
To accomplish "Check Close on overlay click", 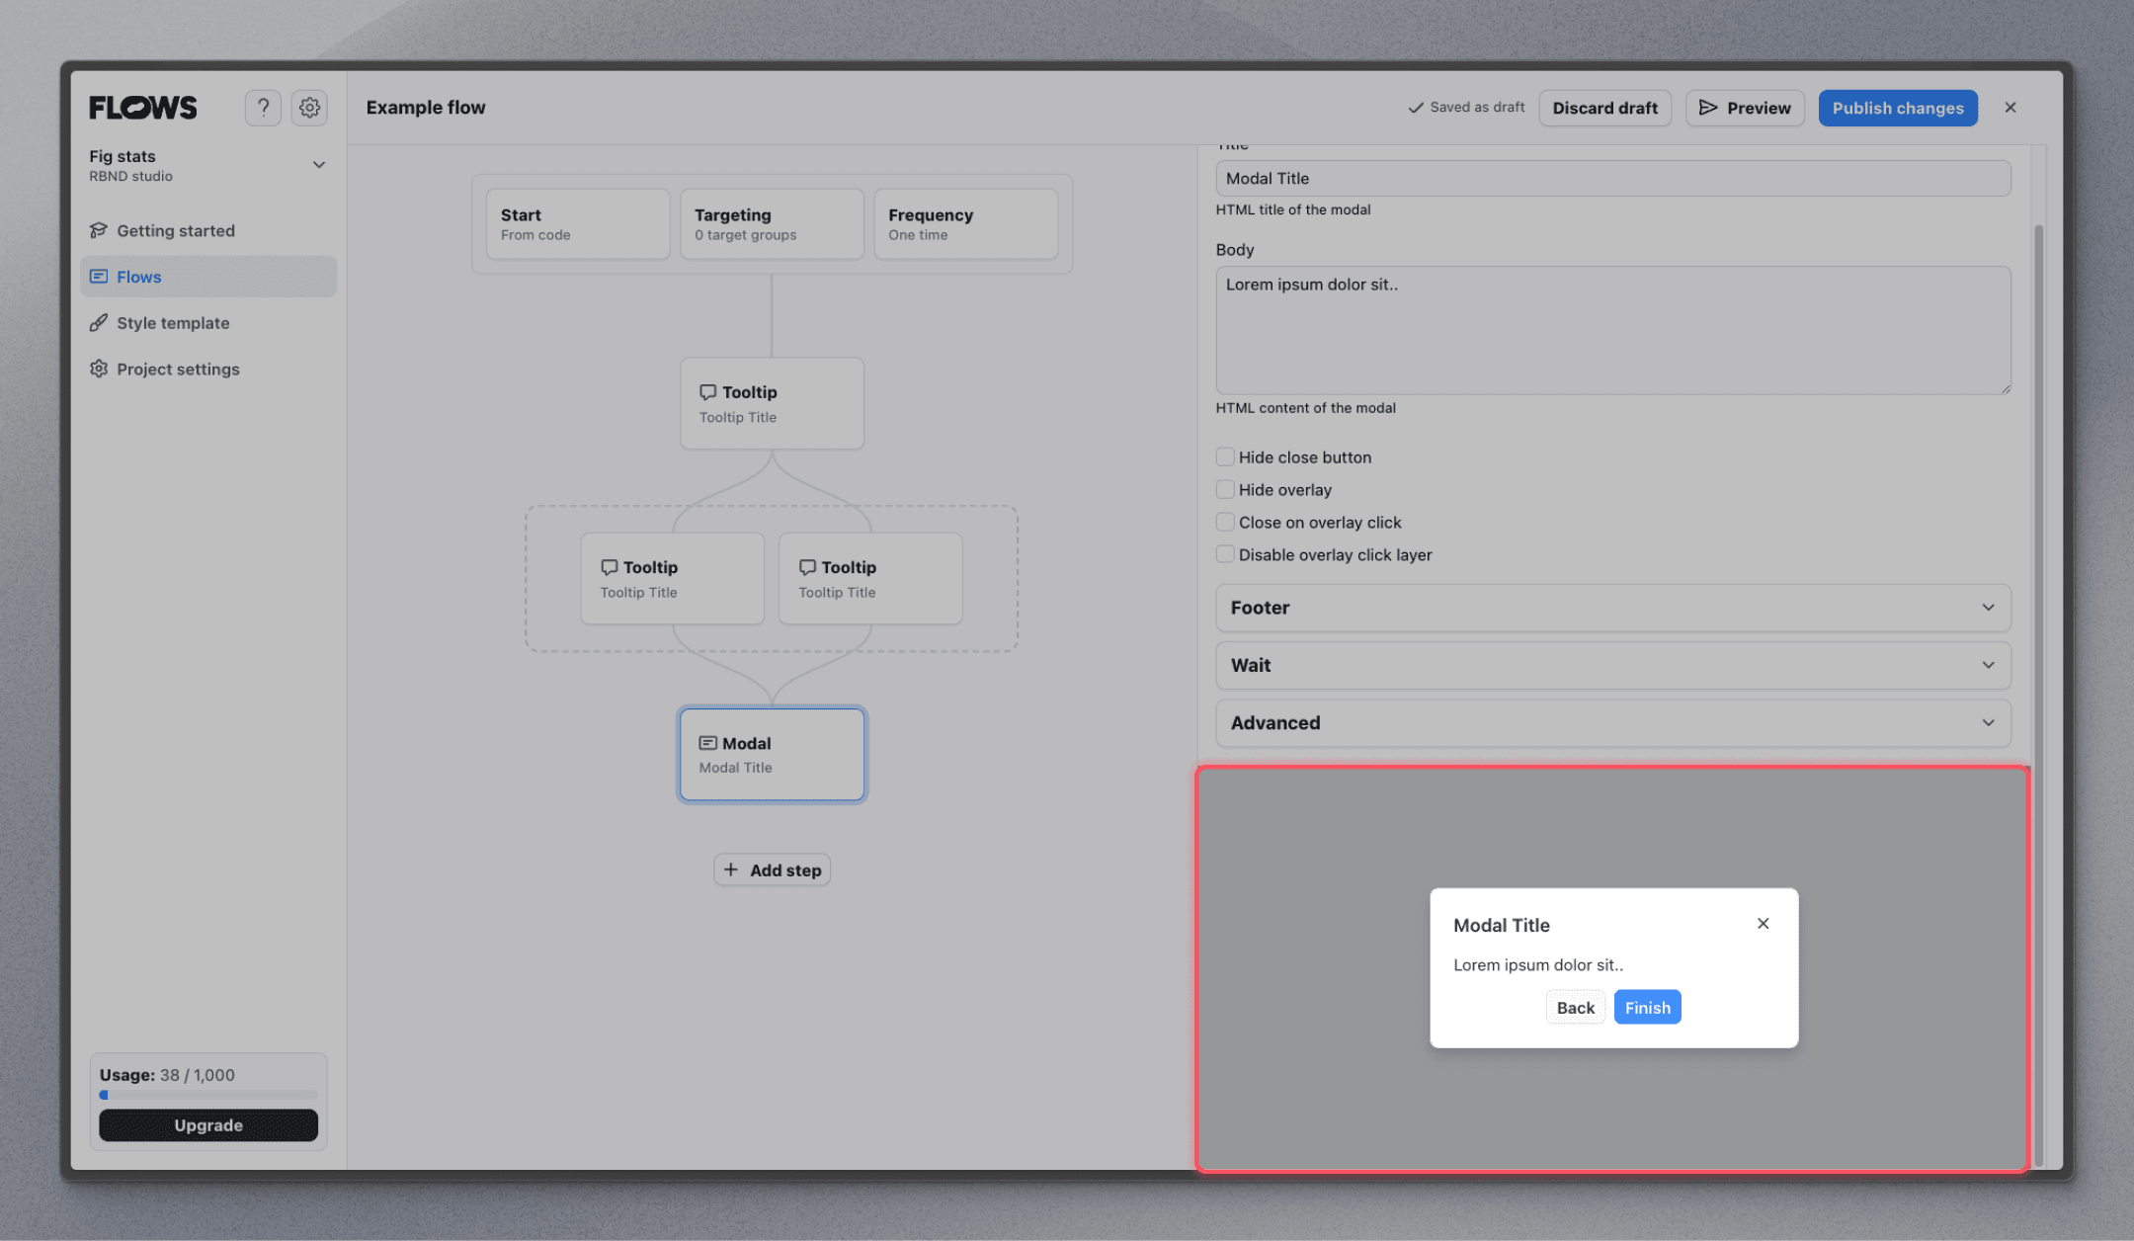I will pyautogui.click(x=1225, y=522).
